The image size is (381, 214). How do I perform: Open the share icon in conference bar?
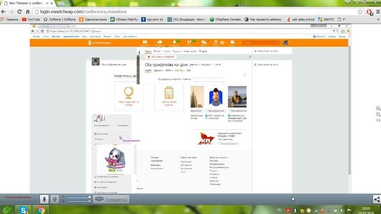click(377, 200)
